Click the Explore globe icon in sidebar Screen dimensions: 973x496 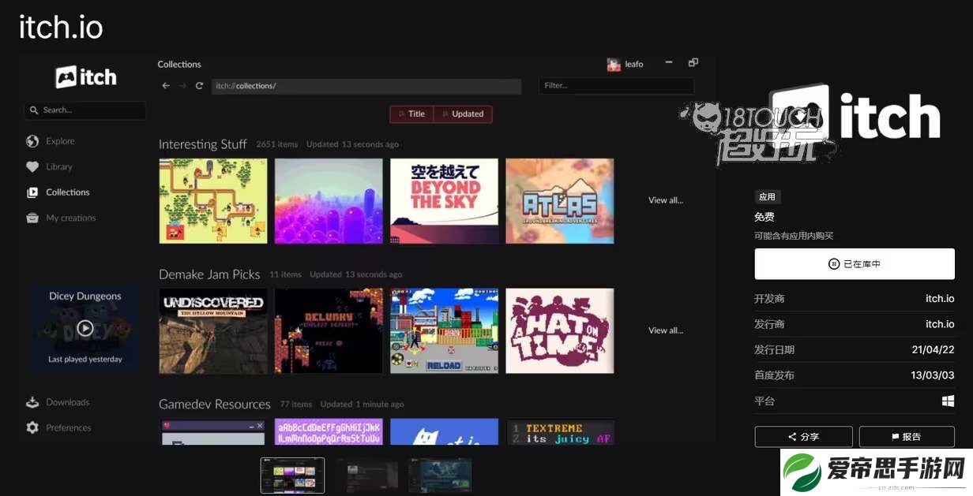point(32,141)
